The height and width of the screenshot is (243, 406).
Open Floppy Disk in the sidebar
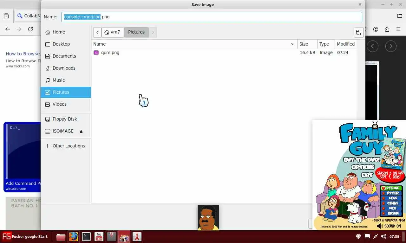(66, 119)
